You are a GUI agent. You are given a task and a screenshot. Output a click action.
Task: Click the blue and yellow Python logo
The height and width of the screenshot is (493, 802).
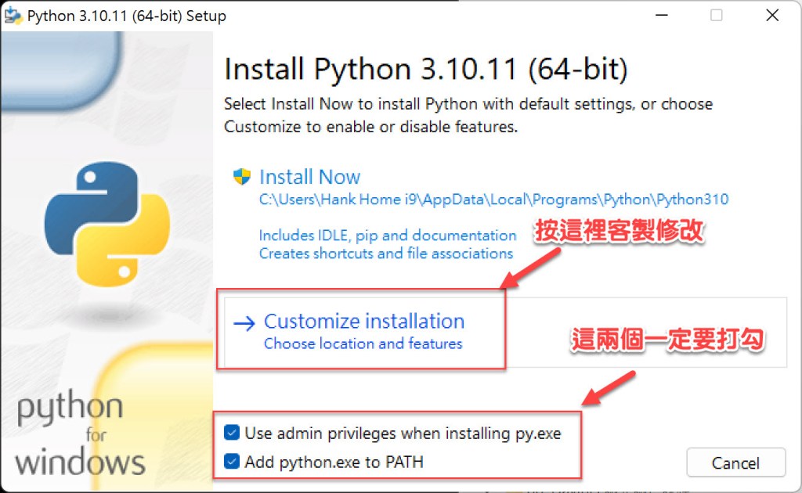[x=107, y=225]
